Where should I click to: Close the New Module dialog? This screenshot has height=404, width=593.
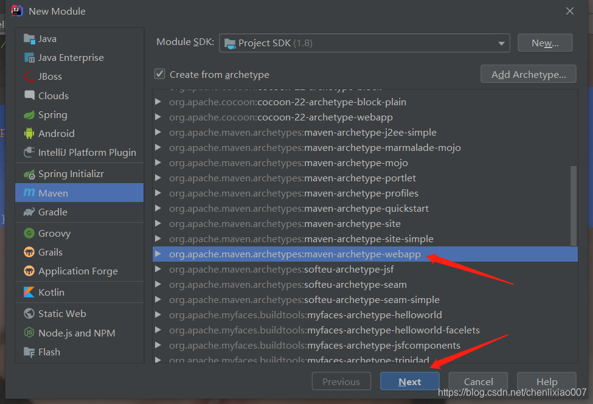pyautogui.click(x=569, y=11)
